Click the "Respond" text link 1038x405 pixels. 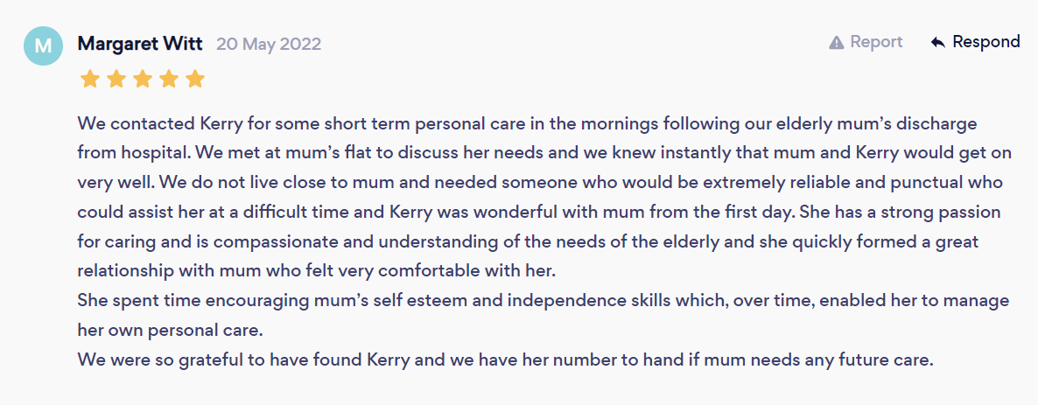(986, 42)
